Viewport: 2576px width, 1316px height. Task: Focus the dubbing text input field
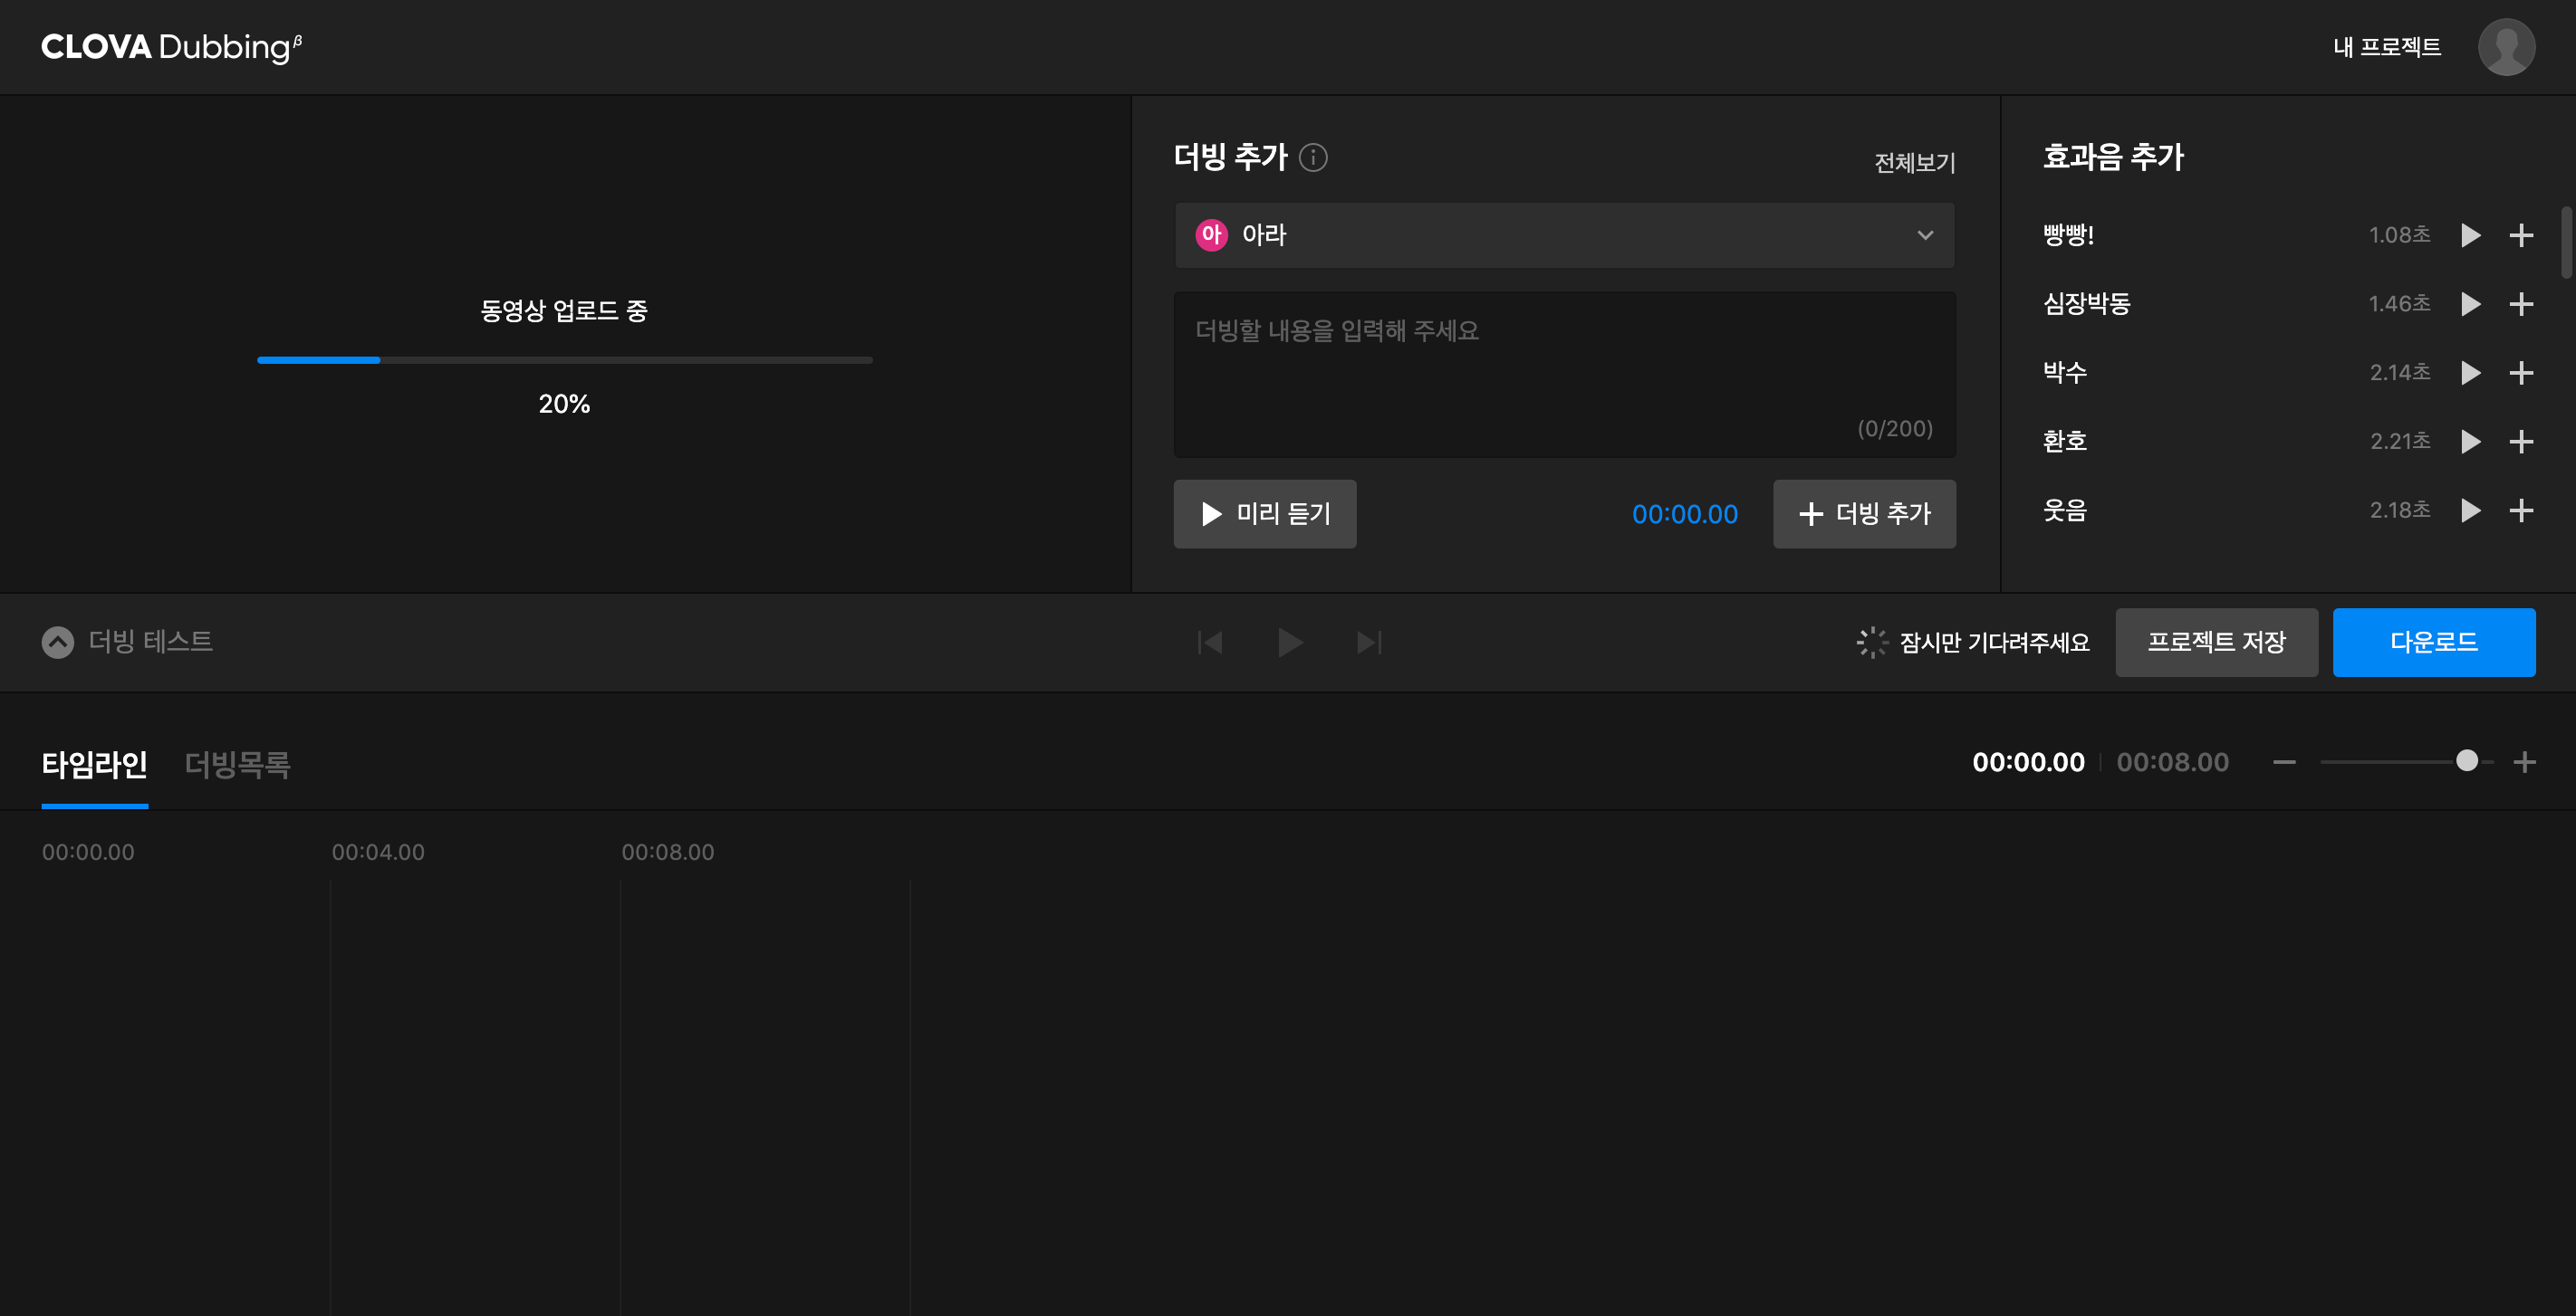coord(1564,373)
